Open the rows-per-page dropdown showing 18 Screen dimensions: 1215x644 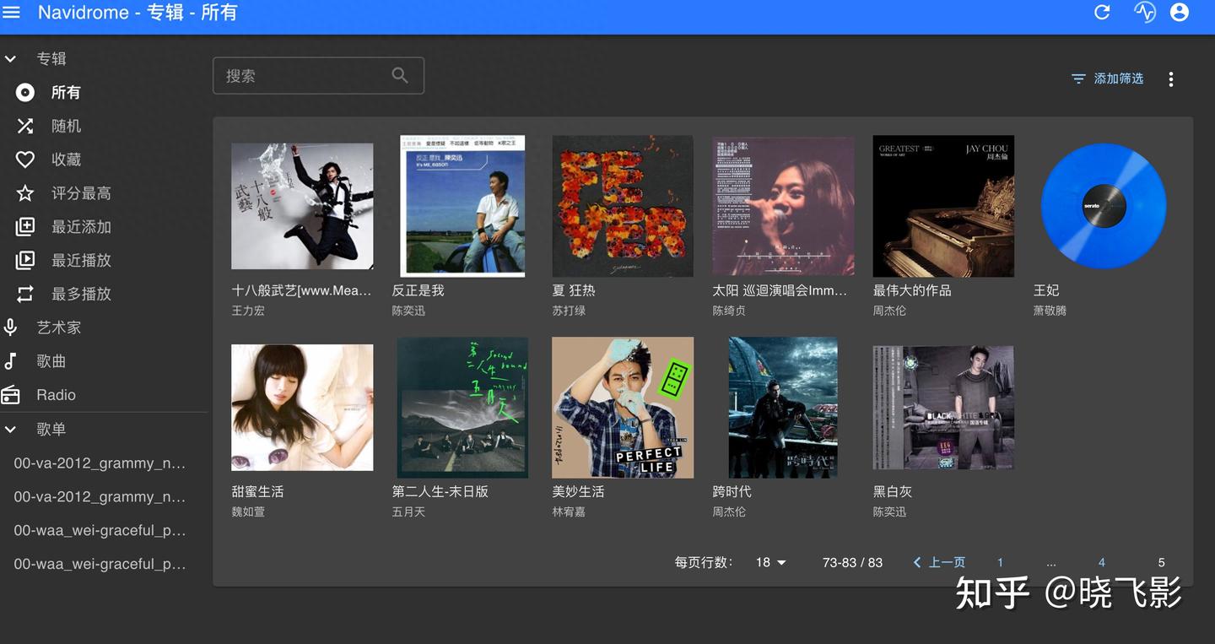pyautogui.click(x=769, y=562)
